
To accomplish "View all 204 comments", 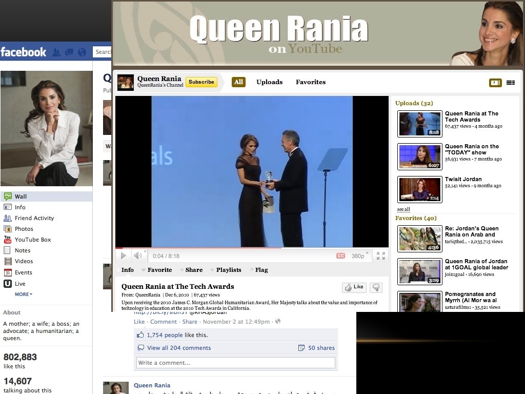I will click(x=179, y=348).
